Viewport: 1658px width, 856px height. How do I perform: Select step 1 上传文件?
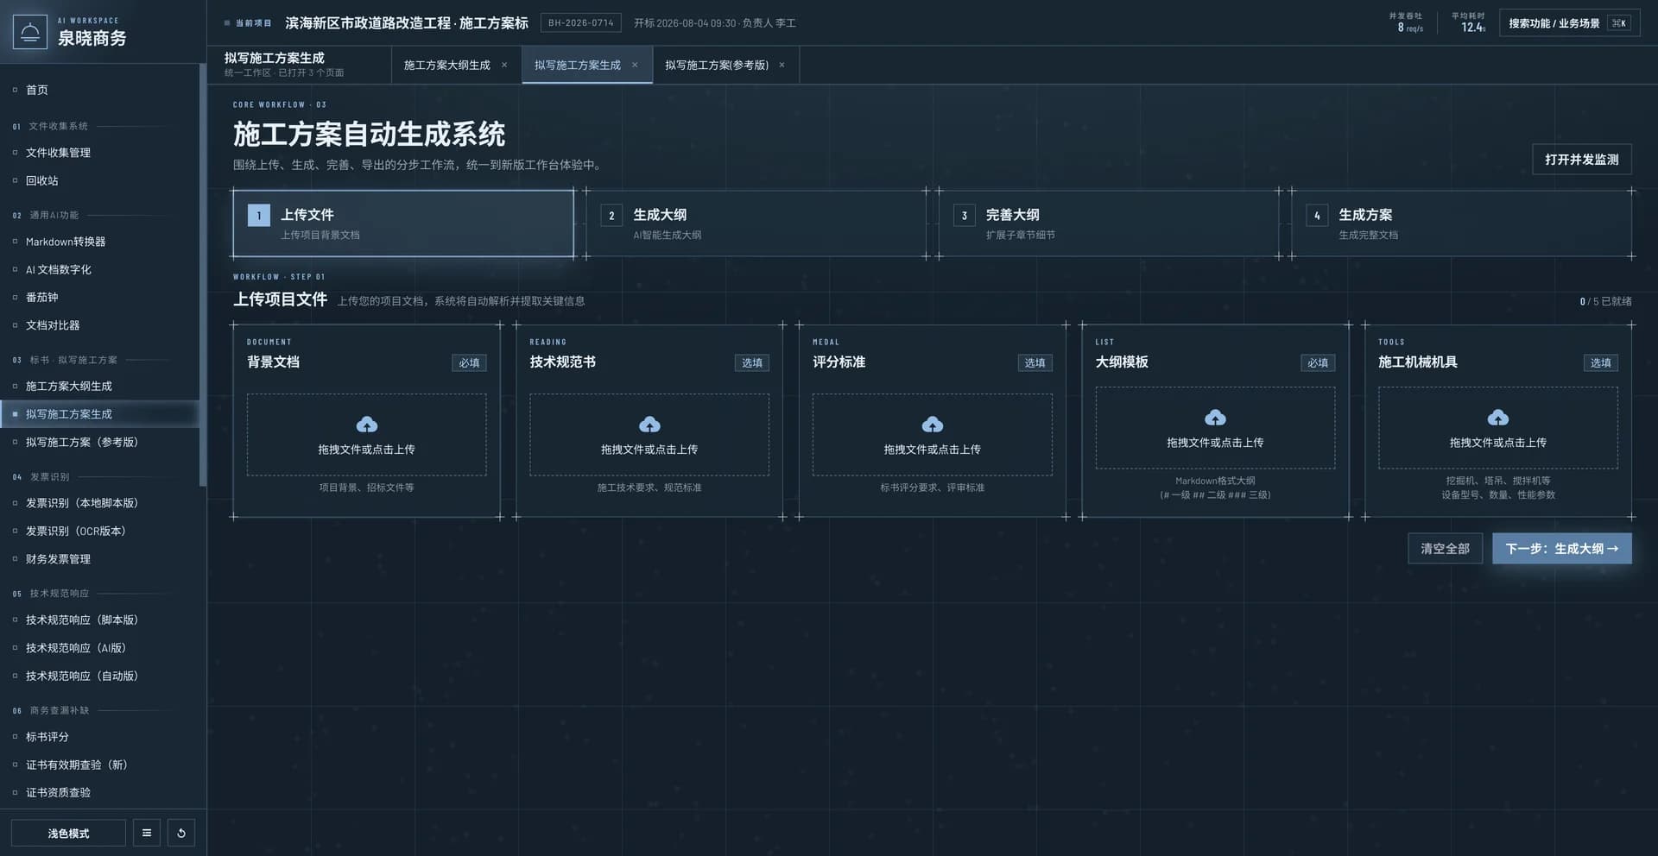click(x=403, y=223)
